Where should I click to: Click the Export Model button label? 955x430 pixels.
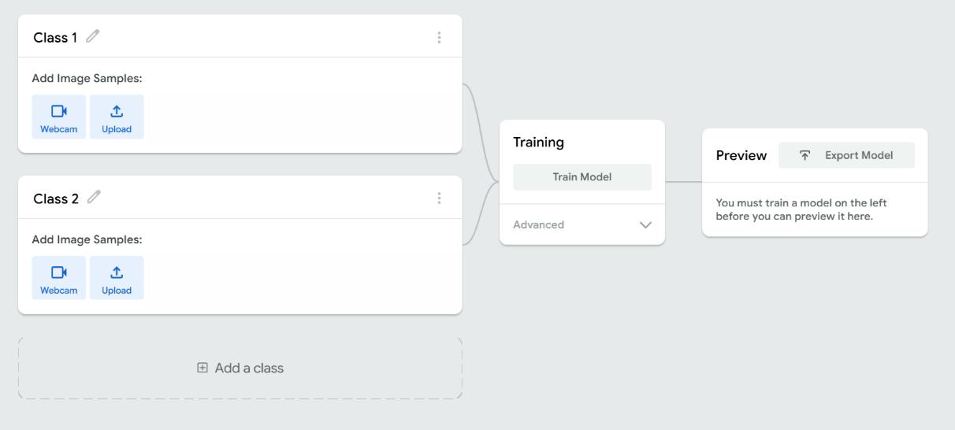(x=859, y=155)
